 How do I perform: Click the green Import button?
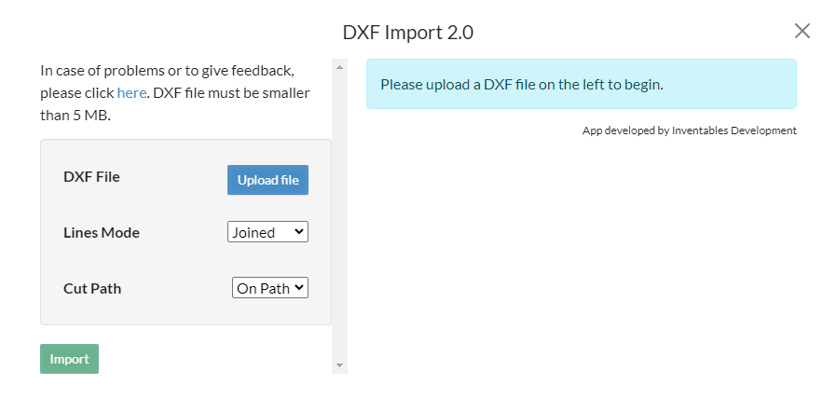(69, 359)
